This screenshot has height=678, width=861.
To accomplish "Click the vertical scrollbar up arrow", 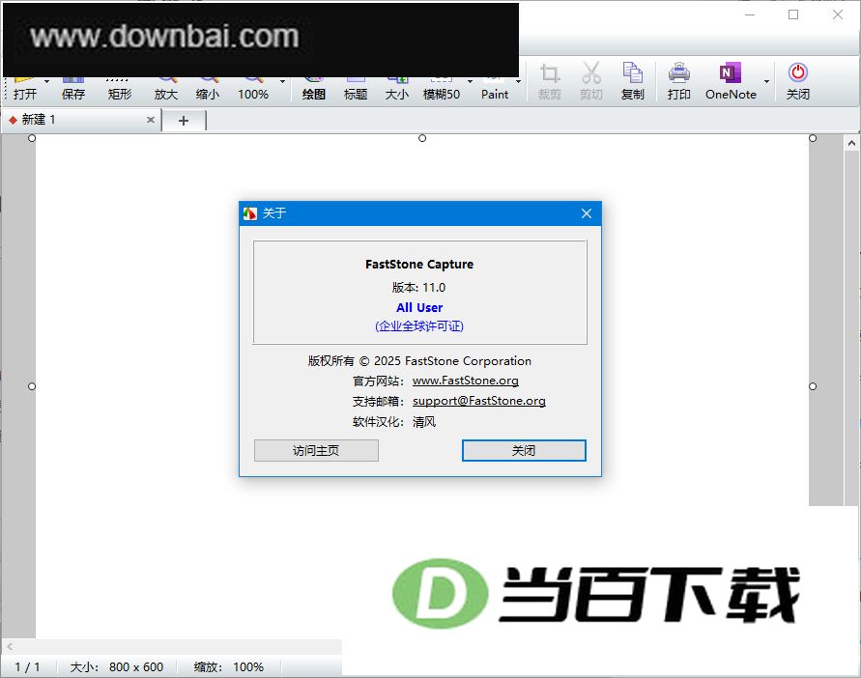I will point(851,143).
